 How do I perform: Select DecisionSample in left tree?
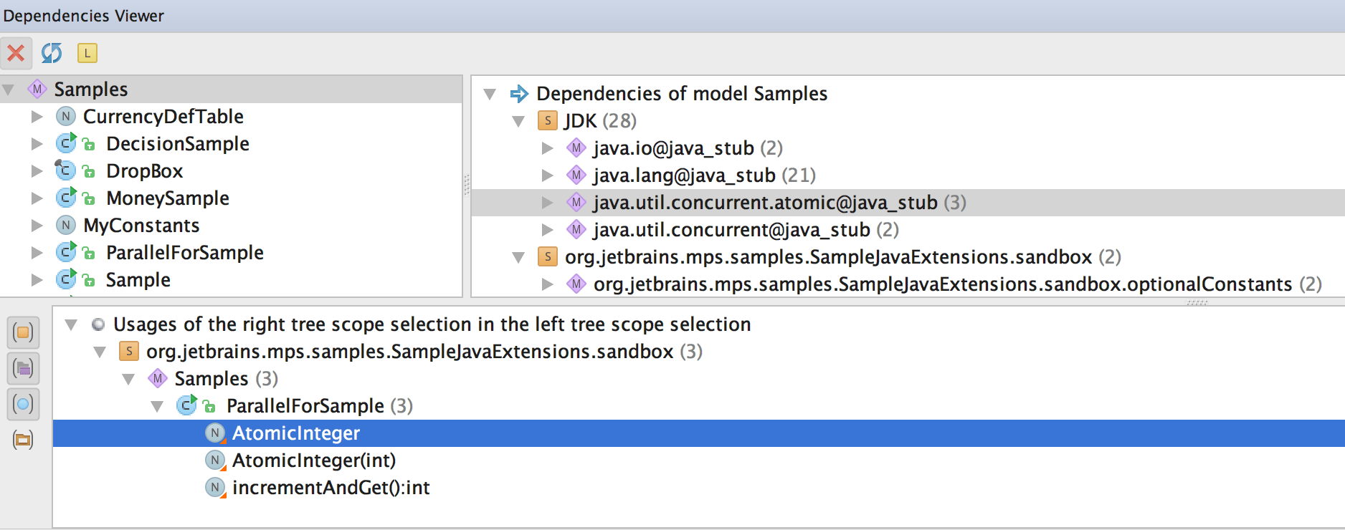coord(177,144)
